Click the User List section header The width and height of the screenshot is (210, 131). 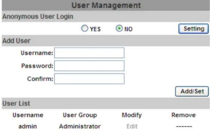106,103
